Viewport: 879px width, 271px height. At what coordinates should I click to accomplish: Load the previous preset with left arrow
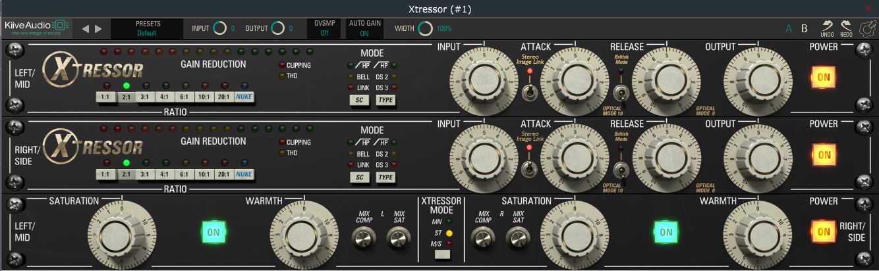(x=85, y=28)
